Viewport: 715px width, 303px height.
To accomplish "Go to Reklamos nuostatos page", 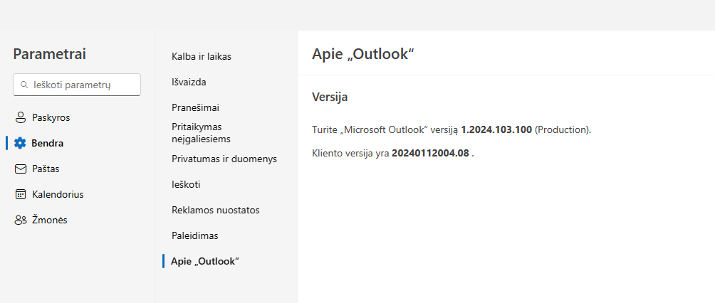I will click(x=216, y=210).
